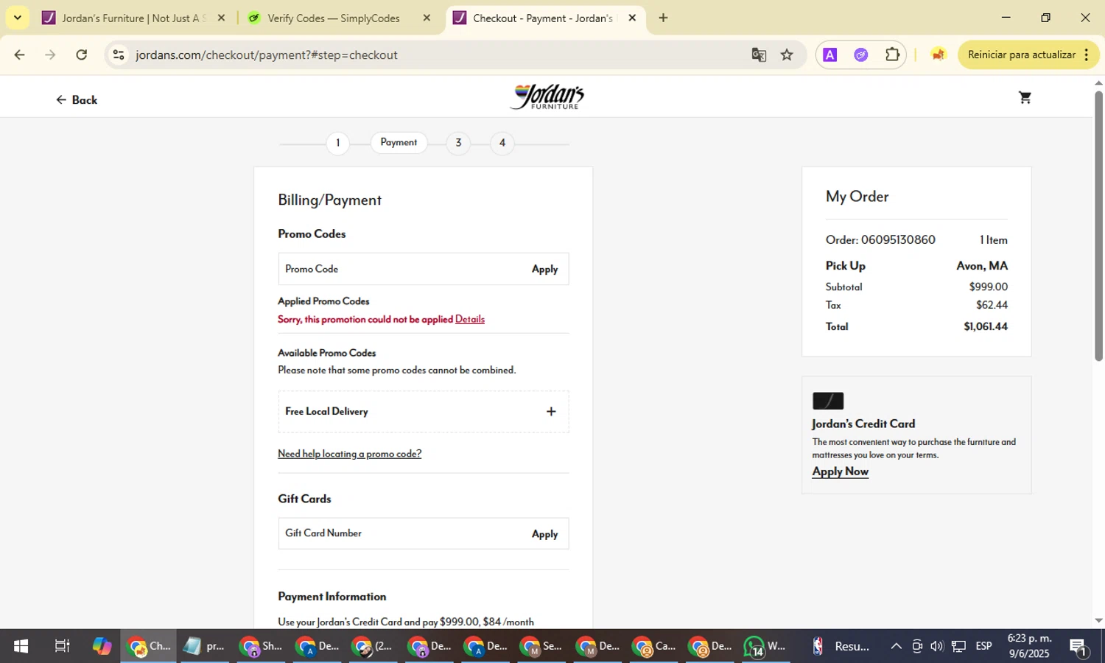Screen dimensions: 1105x663
Task: Open the tab search dropdown
Action: click(17, 18)
